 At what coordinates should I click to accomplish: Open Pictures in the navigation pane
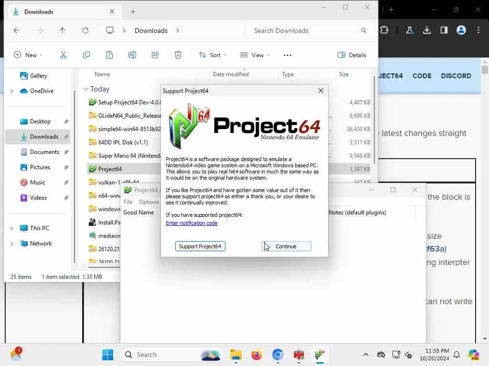tap(40, 167)
